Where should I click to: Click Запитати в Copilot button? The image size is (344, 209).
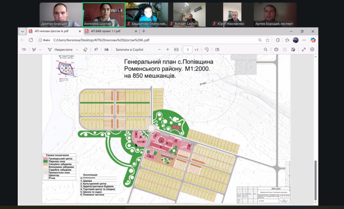click(x=129, y=49)
